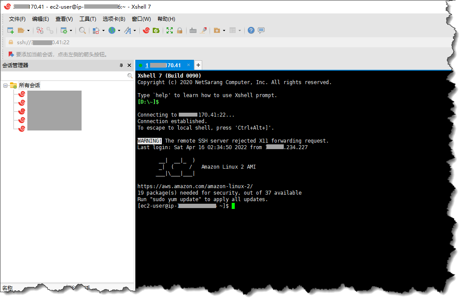
Task: Disconnect the current session via toolbar icon
Action: click(x=39, y=30)
